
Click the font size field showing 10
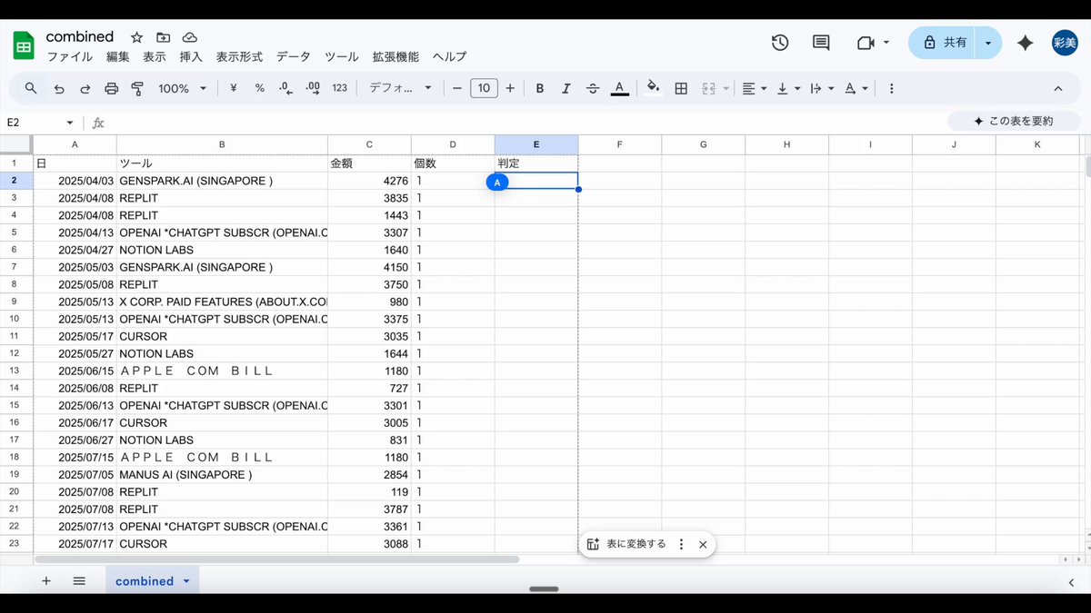pos(484,88)
